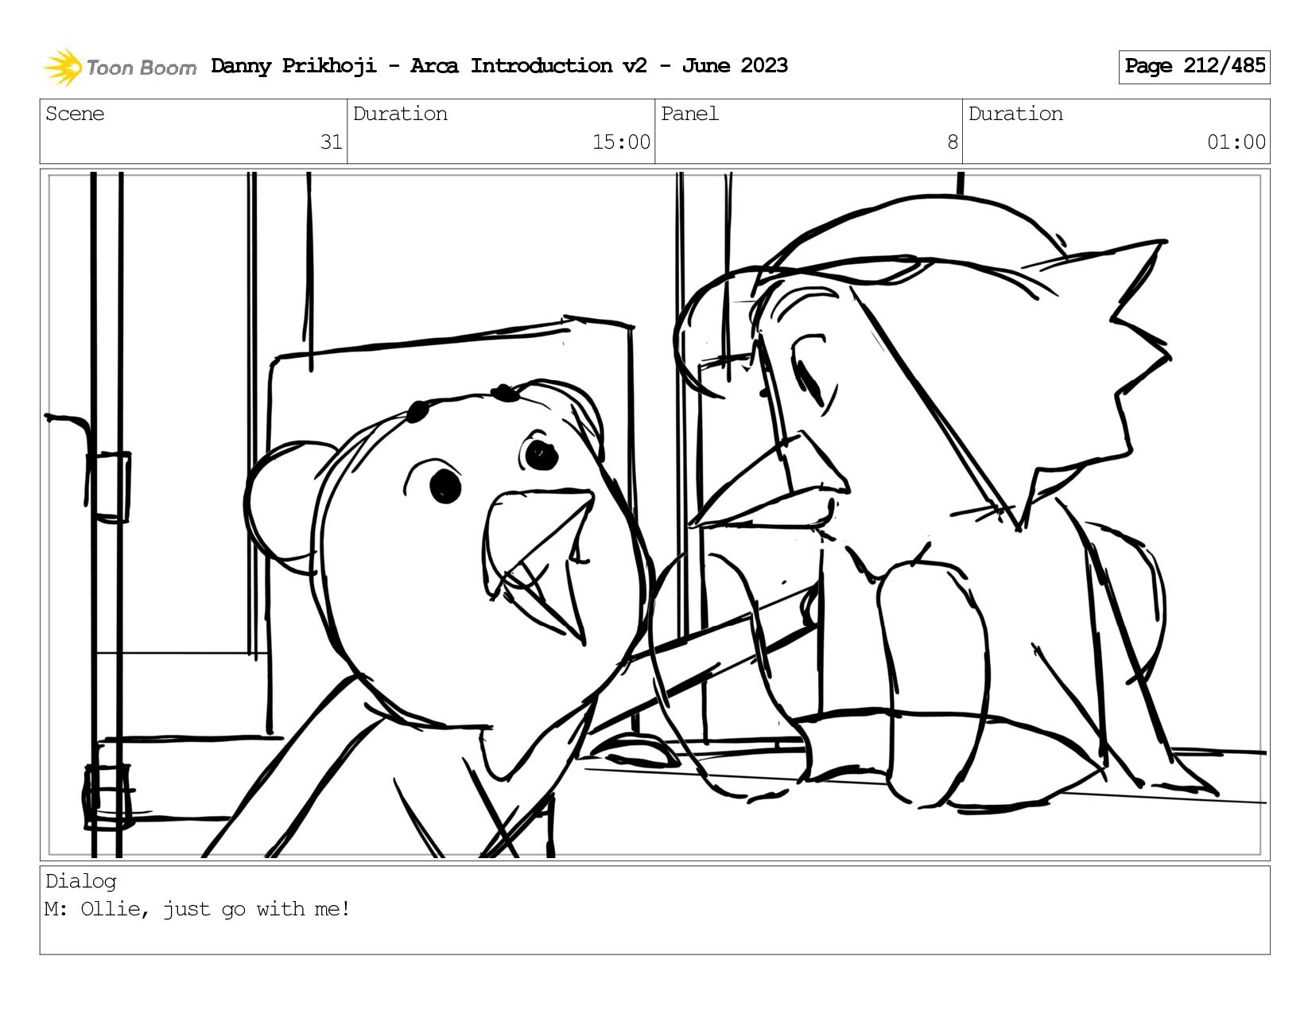Click the 'Scene' label
The image size is (1312, 1014).
point(75,114)
